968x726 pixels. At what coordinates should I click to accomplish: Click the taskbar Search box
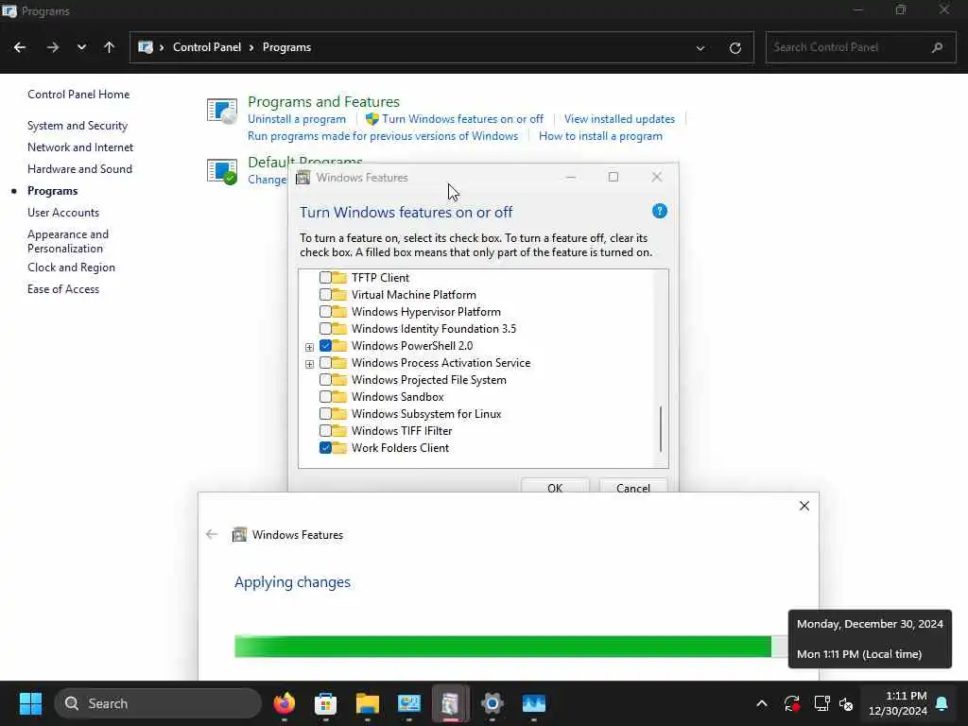pyautogui.click(x=158, y=703)
